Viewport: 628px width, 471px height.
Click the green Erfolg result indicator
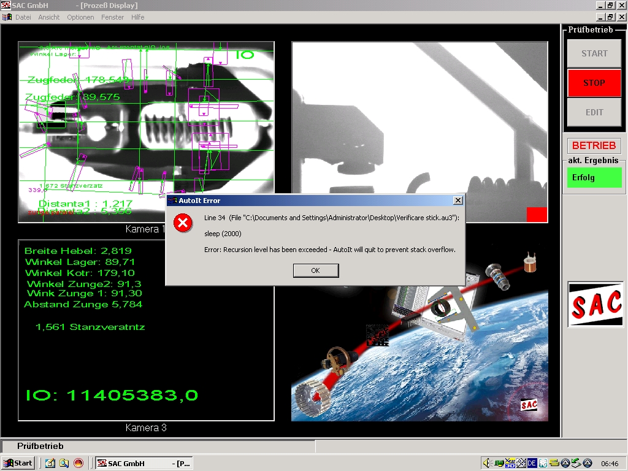(594, 178)
